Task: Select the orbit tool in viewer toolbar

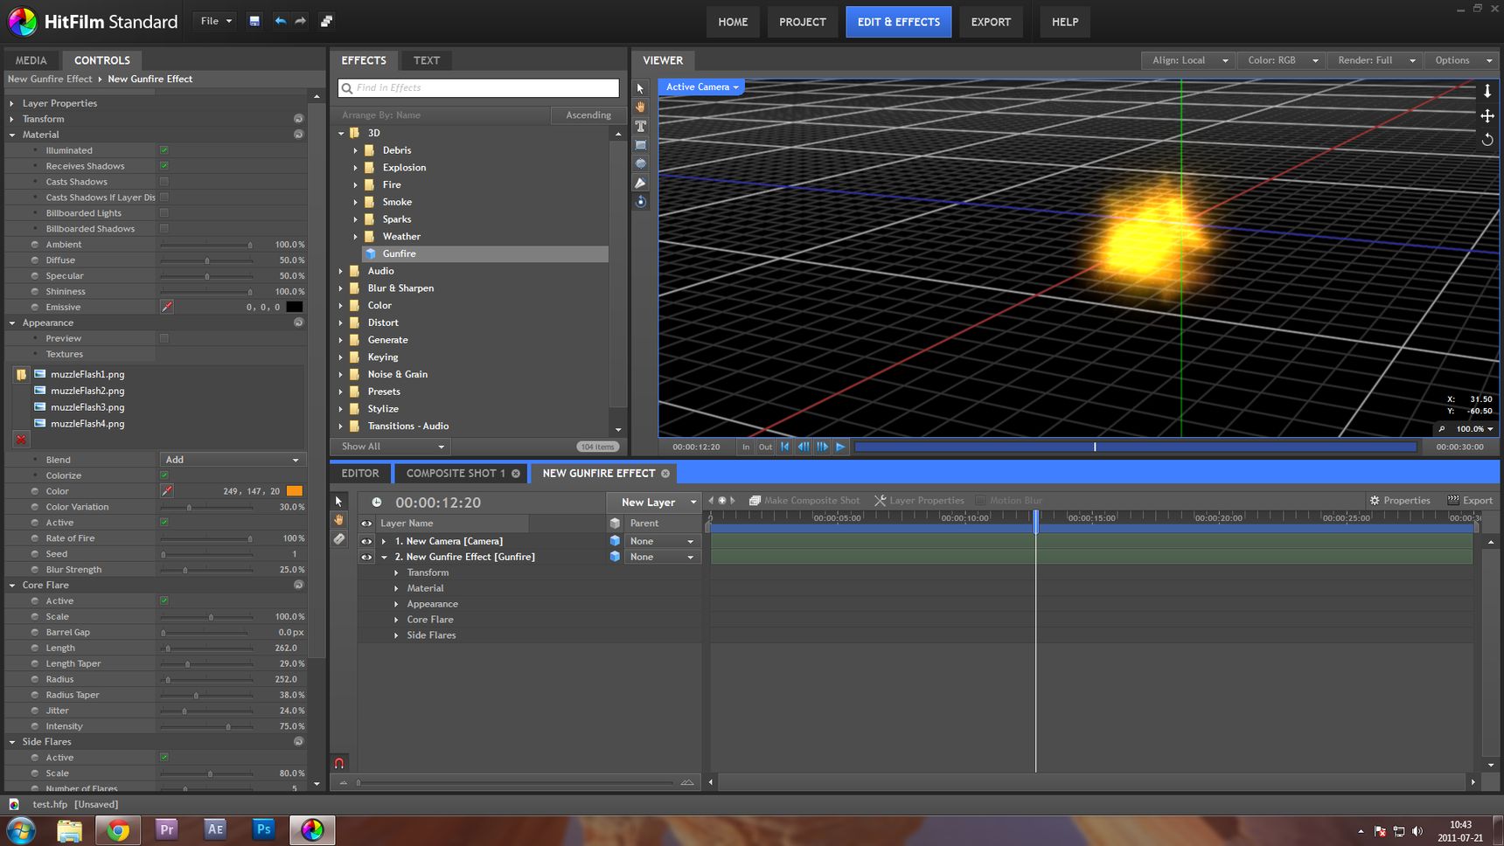Action: [640, 201]
